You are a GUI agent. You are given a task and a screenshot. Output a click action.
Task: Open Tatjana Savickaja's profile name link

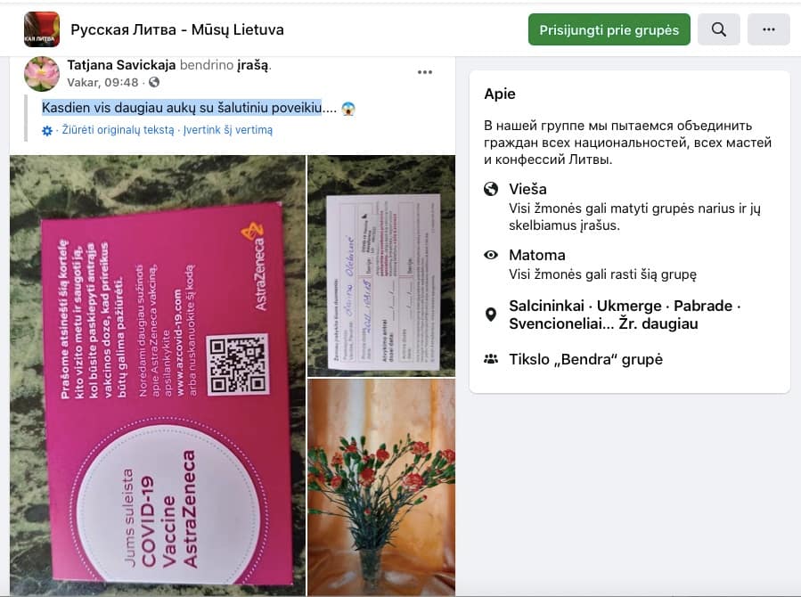121,65
